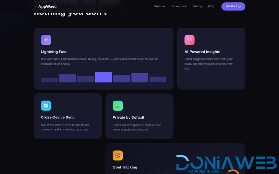Click the AppWave triangle logo icon

[x=35, y=7]
